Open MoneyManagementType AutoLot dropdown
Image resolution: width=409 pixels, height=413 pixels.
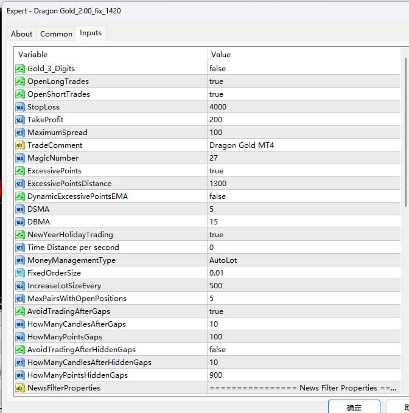pos(304,260)
